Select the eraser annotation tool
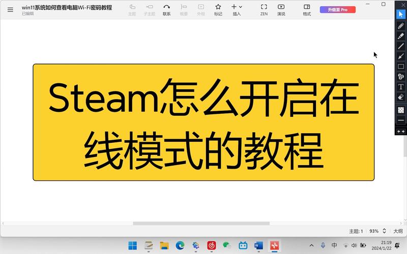 tap(401, 97)
